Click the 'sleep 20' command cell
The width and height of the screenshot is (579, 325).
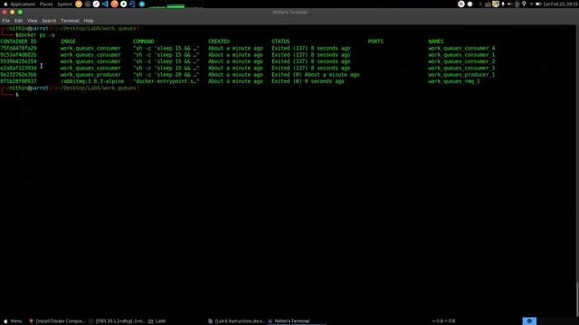166,75
